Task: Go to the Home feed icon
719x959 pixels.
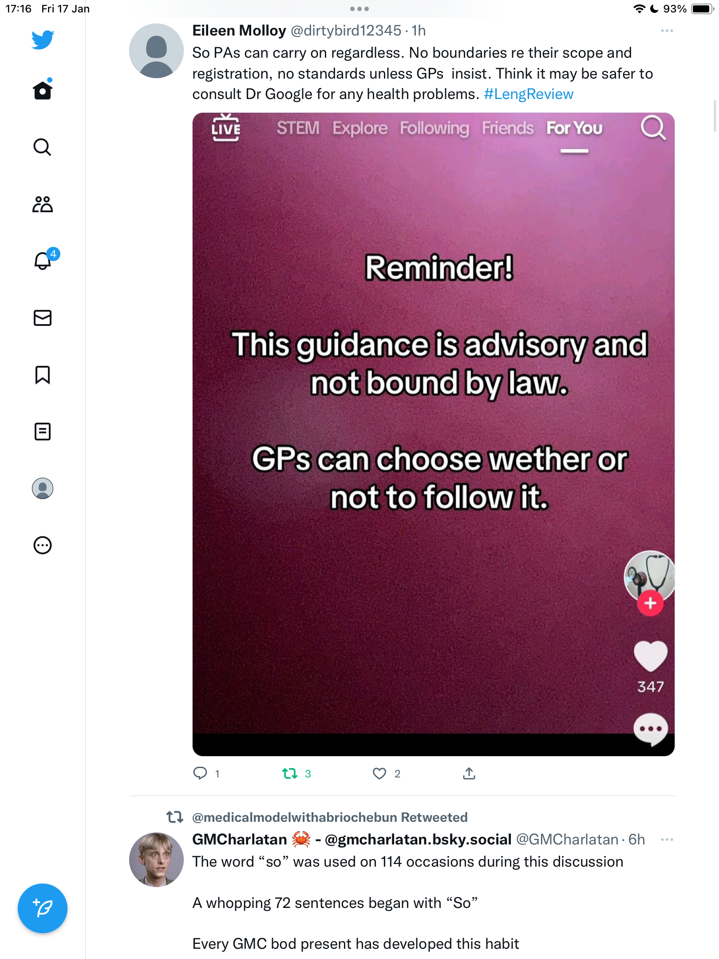Action: [x=43, y=90]
